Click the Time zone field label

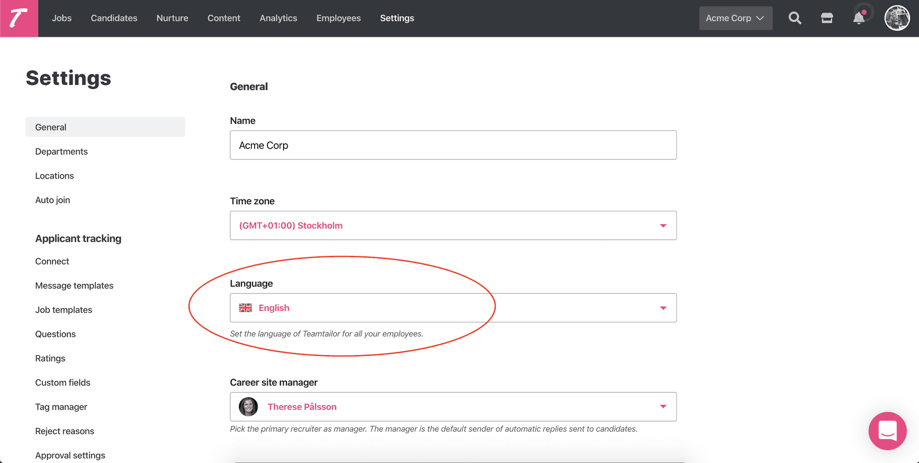(x=252, y=201)
